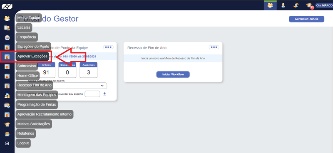Select the Escalas sidebar icon
The height and width of the screenshot is (153, 333).
point(7,28)
